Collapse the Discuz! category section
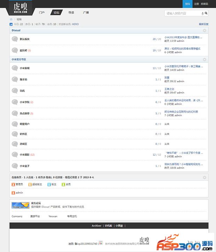216x252 pixels. point(205,30)
